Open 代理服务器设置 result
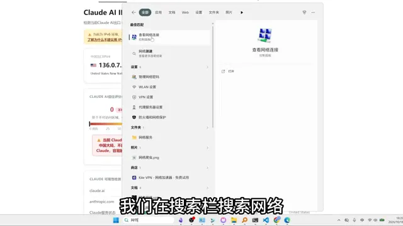Screen dimensions: 403x226 tap(169, 107)
